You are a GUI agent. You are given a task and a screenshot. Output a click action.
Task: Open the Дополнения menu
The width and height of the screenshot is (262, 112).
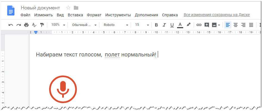click(146, 15)
